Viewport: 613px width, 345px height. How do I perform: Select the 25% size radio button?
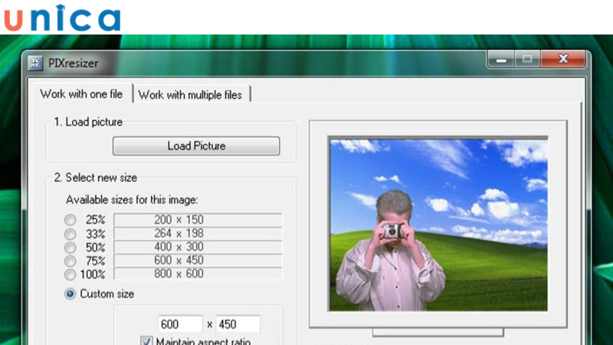pyautogui.click(x=70, y=220)
